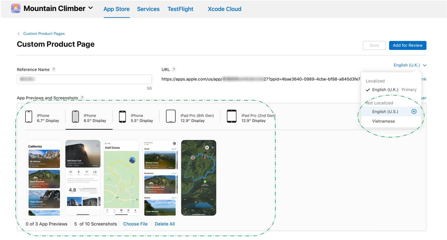Go to the TestFlight tab
This screenshot has height=240, width=447.
(x=180, y=9)
